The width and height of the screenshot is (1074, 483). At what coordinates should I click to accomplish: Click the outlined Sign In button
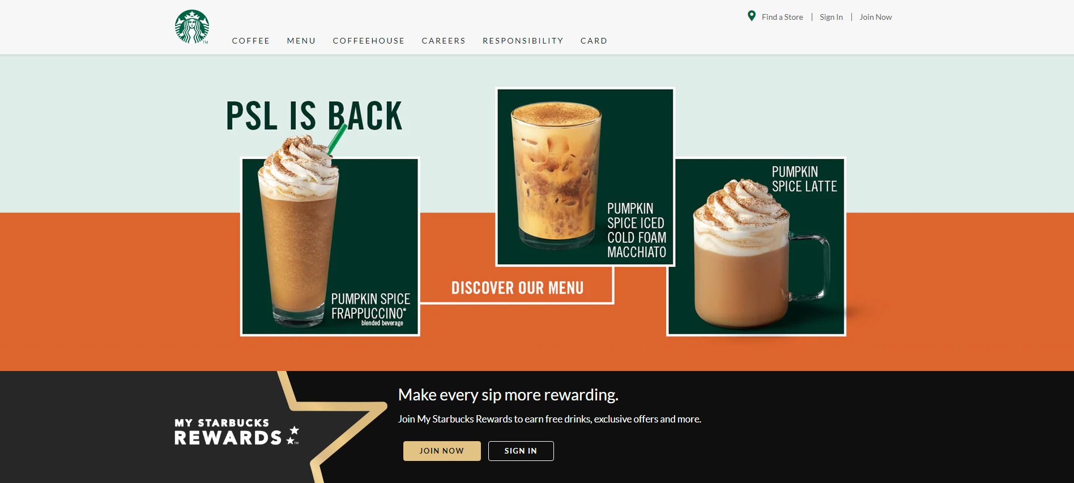[x=521, y=451]
